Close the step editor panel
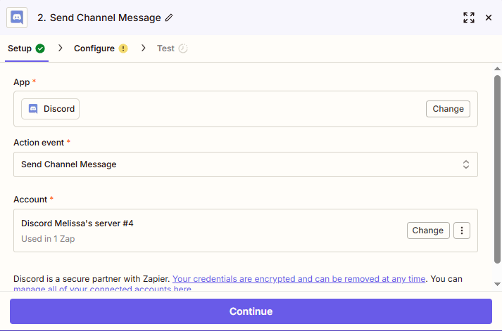502x331 pixels. [x=488, y=18]
